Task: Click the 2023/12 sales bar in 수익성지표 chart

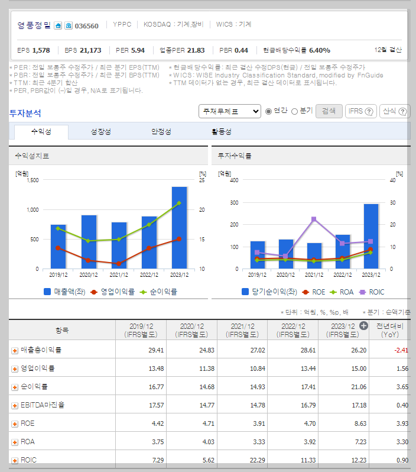Action: point(179,228)
